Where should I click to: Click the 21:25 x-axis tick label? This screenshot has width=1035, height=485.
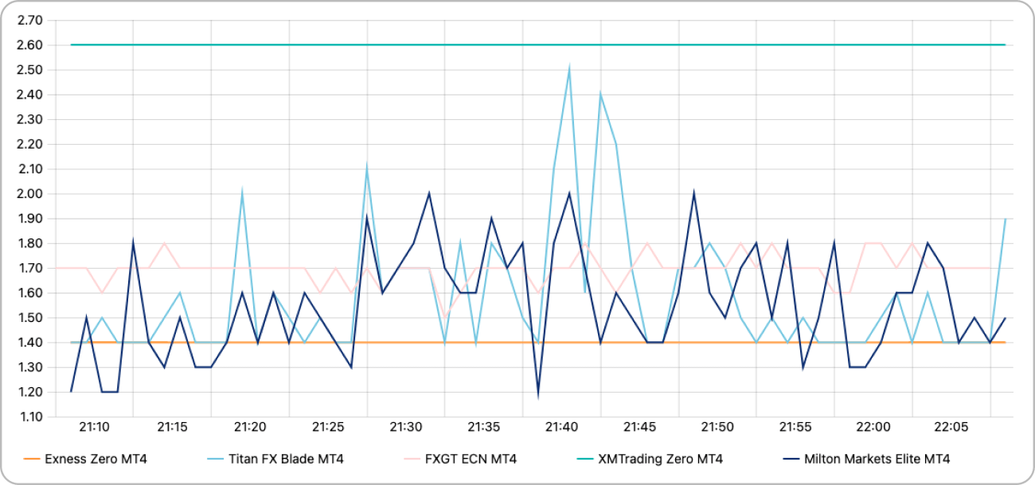[x=328, y=427]
